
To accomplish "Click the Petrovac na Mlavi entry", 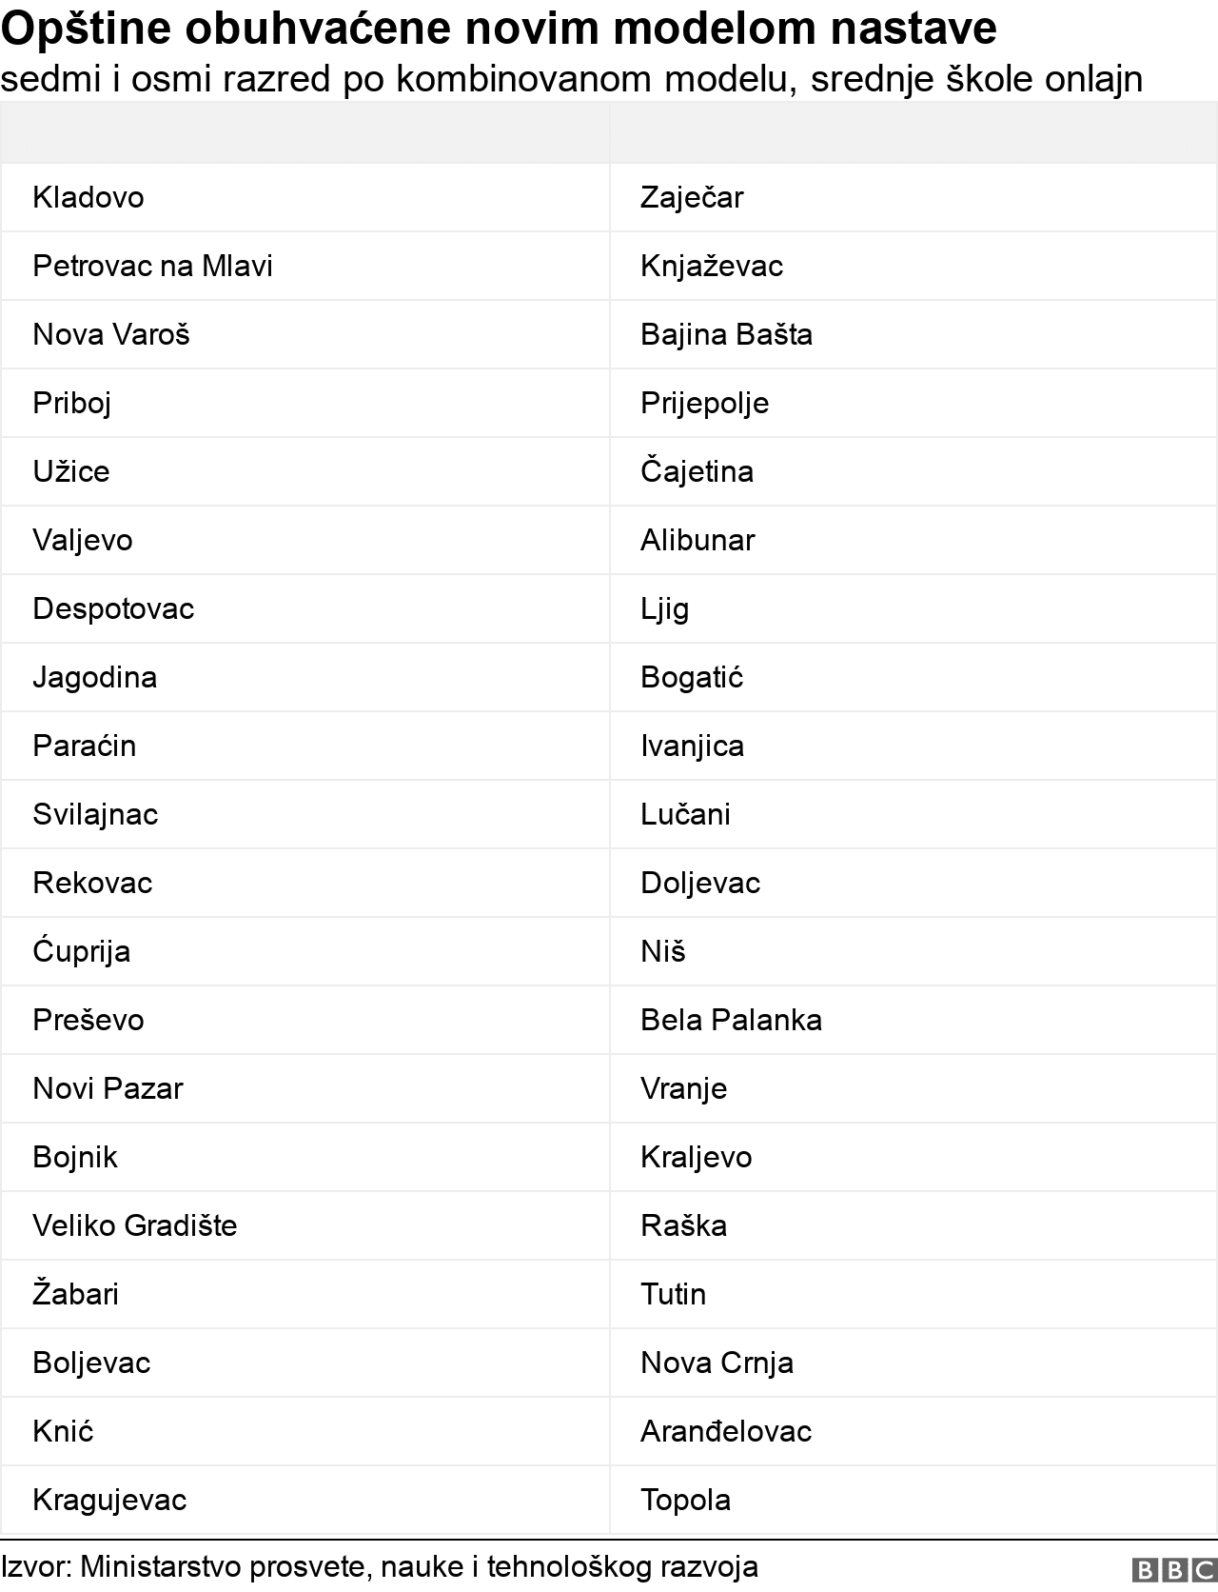I will (152, 266).
